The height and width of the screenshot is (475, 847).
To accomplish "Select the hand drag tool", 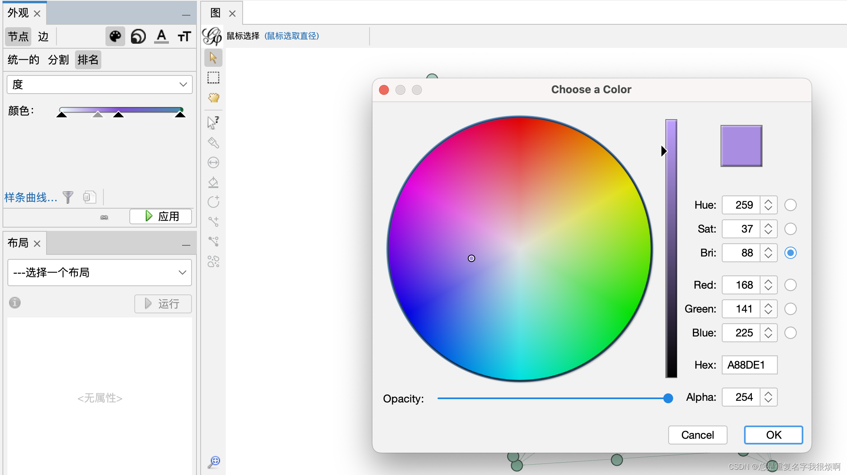I will pyautogui.click(x=213, y=98).
